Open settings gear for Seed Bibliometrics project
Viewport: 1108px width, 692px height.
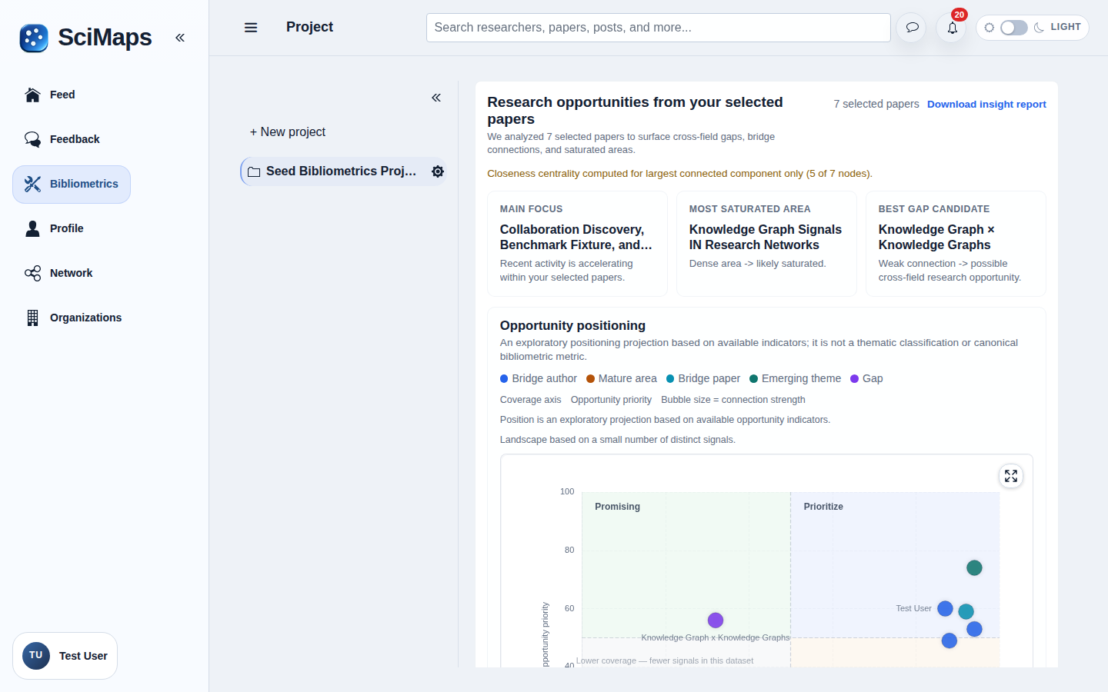coord(438,171)
